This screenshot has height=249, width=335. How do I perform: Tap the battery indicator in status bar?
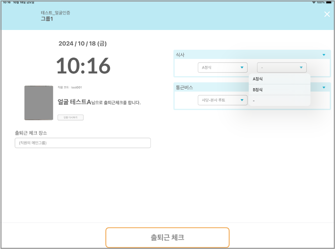pyautogui.click(x=325, y=2)
